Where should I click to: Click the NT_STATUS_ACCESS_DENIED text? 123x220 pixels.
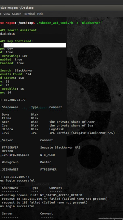[61, 195]
